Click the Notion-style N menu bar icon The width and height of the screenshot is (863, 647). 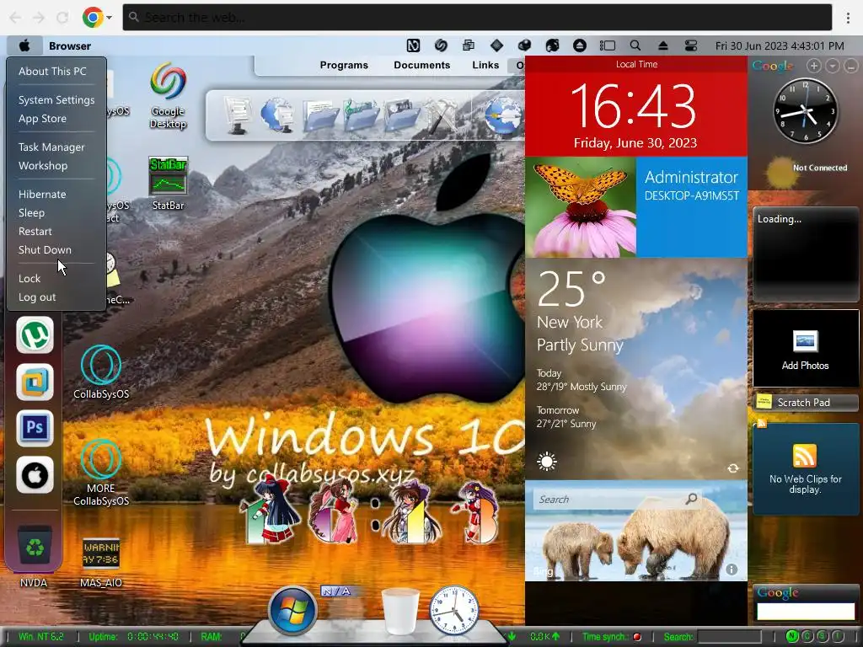coord(413,45)
